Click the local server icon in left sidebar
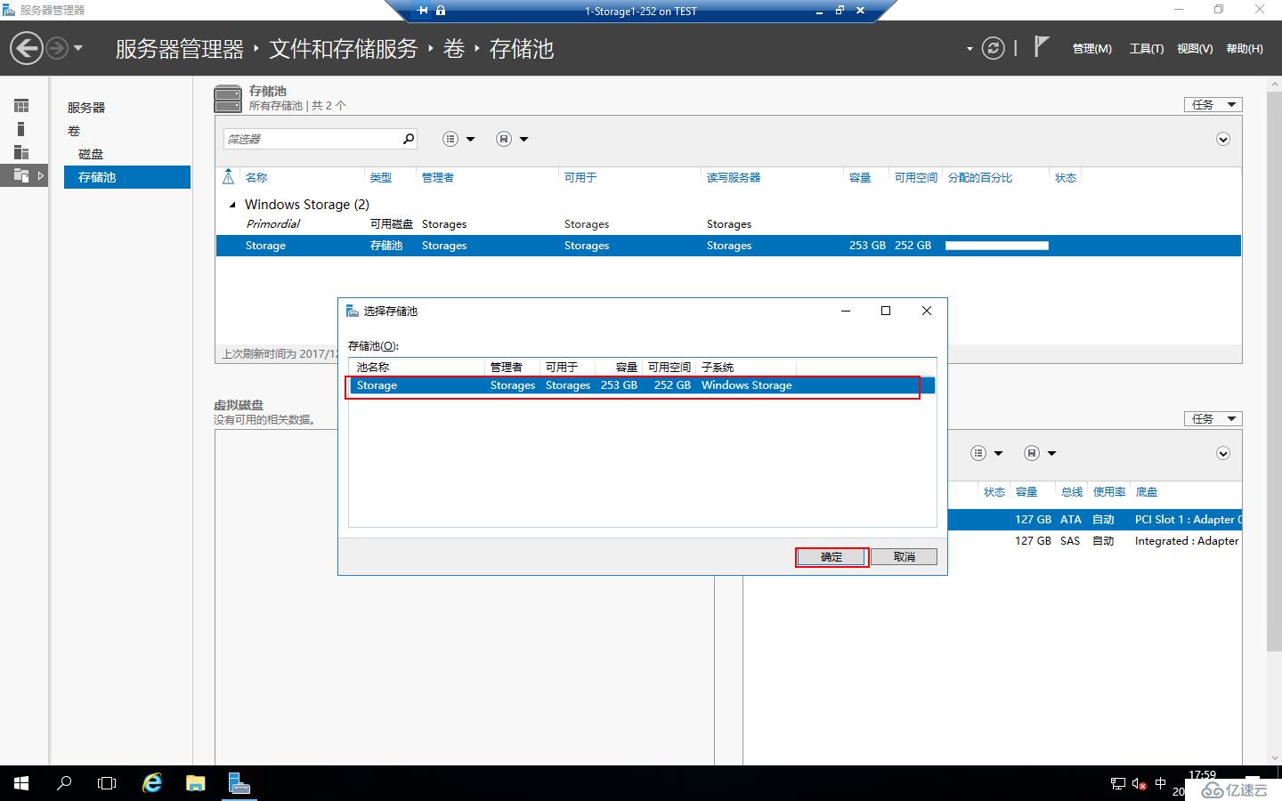The width and height of the screenshot is (1282, 801). pyautogui.click(x=21, y=129)
